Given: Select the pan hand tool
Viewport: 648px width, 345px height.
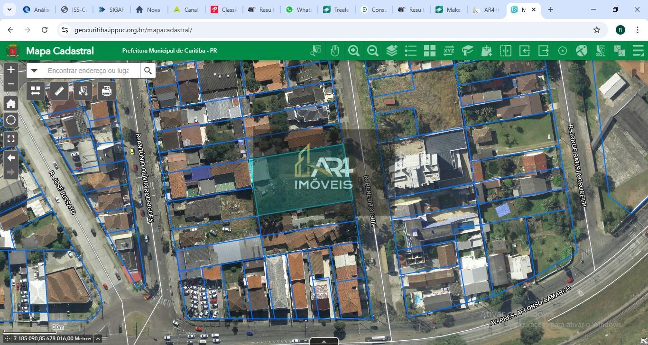Looking at the screenshot, I should click(x=335, y=51).
